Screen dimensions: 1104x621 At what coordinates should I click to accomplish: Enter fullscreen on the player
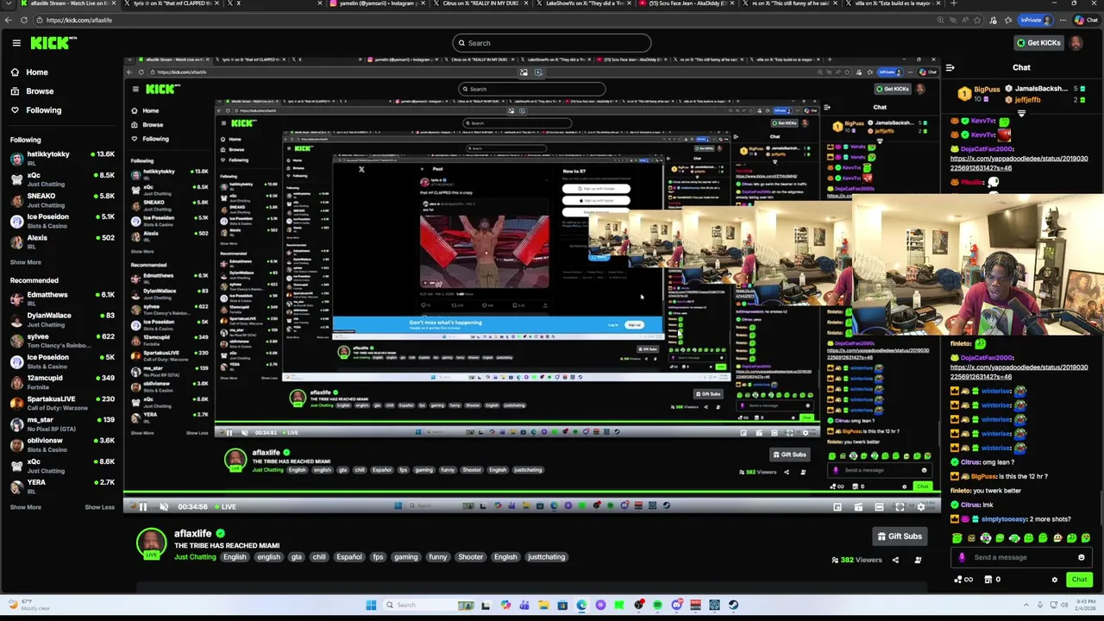(x=900, y=507)
